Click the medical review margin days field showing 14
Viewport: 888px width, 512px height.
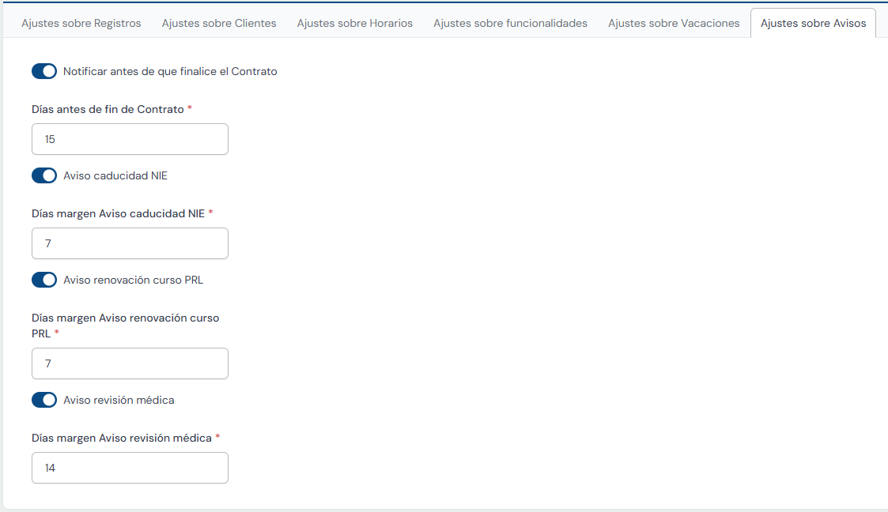click(x=130, y=468)
